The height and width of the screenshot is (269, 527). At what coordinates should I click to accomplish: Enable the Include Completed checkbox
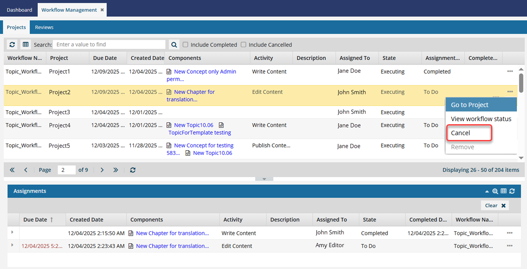(x=186, y=45)
